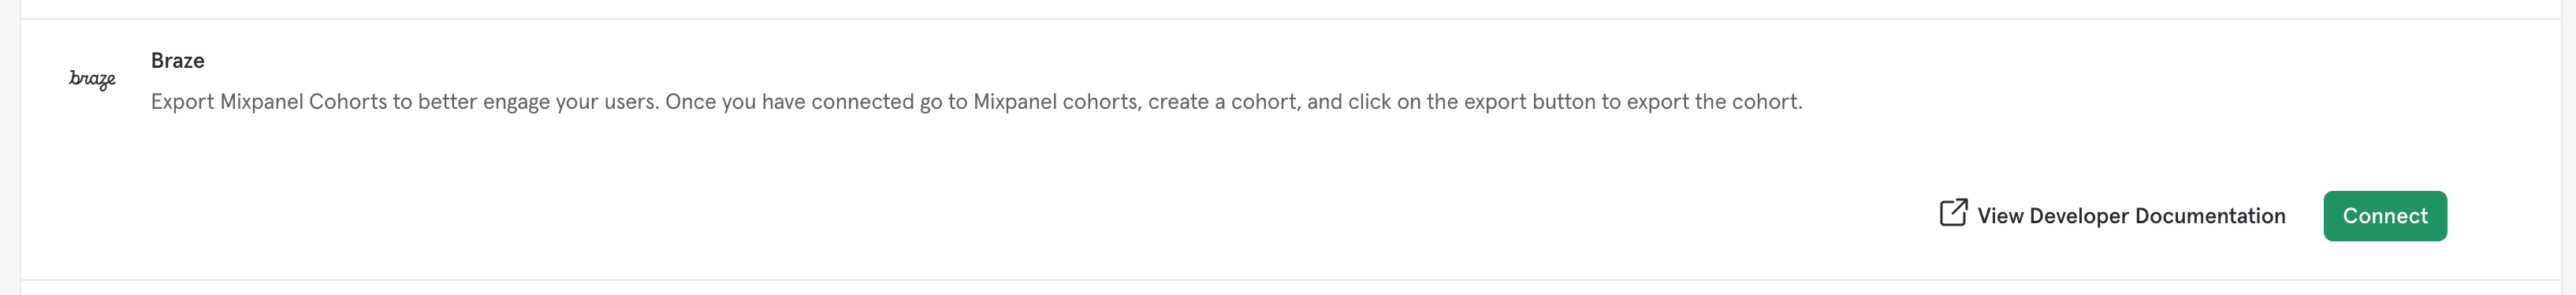The width and height of the screenshot is (2576, 295).
Task: Click the "Developer Documentation" link text
Action: pyautogui.click(x=2157, y=216)
